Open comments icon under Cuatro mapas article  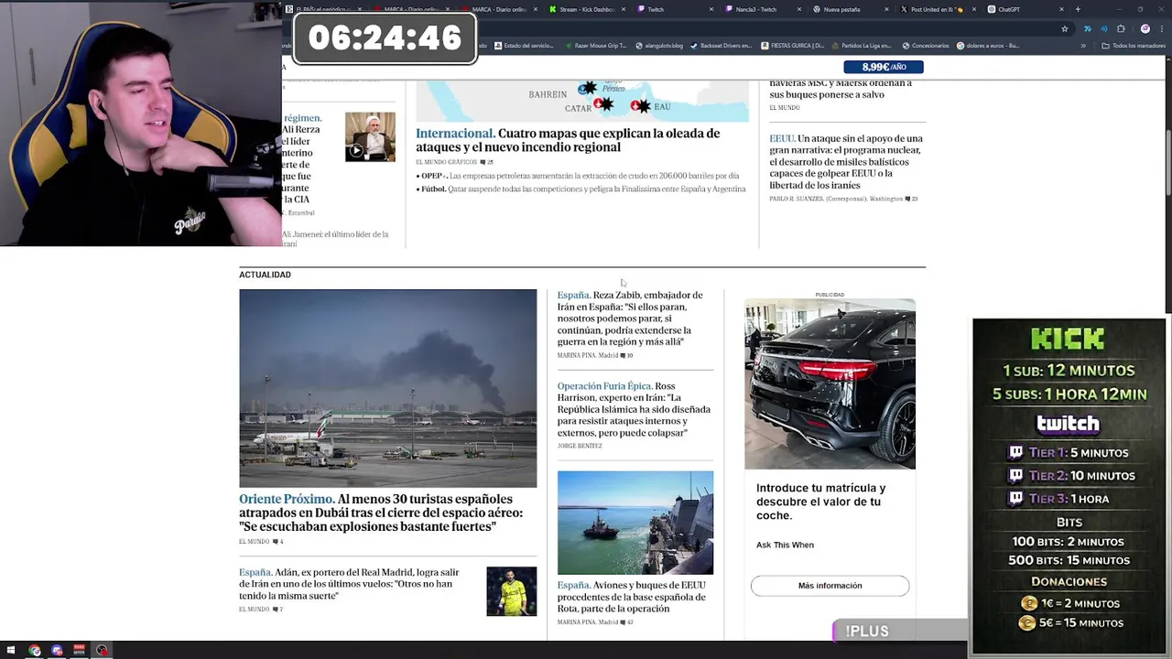[483, 162]
